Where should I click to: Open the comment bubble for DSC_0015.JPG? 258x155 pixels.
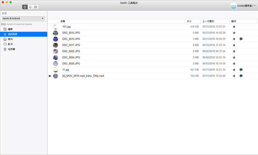coord(241,39)
